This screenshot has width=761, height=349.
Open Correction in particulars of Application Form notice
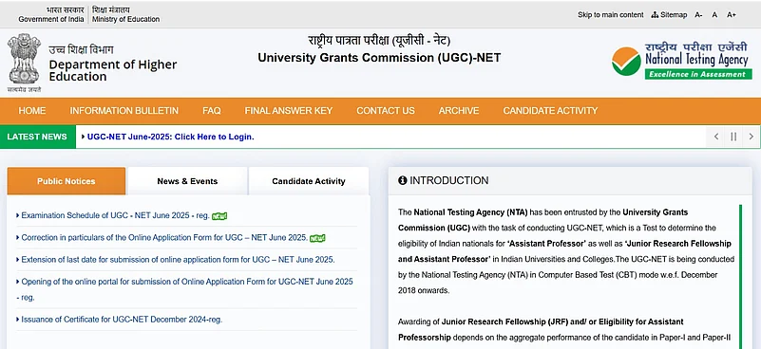tap(164, 238)
